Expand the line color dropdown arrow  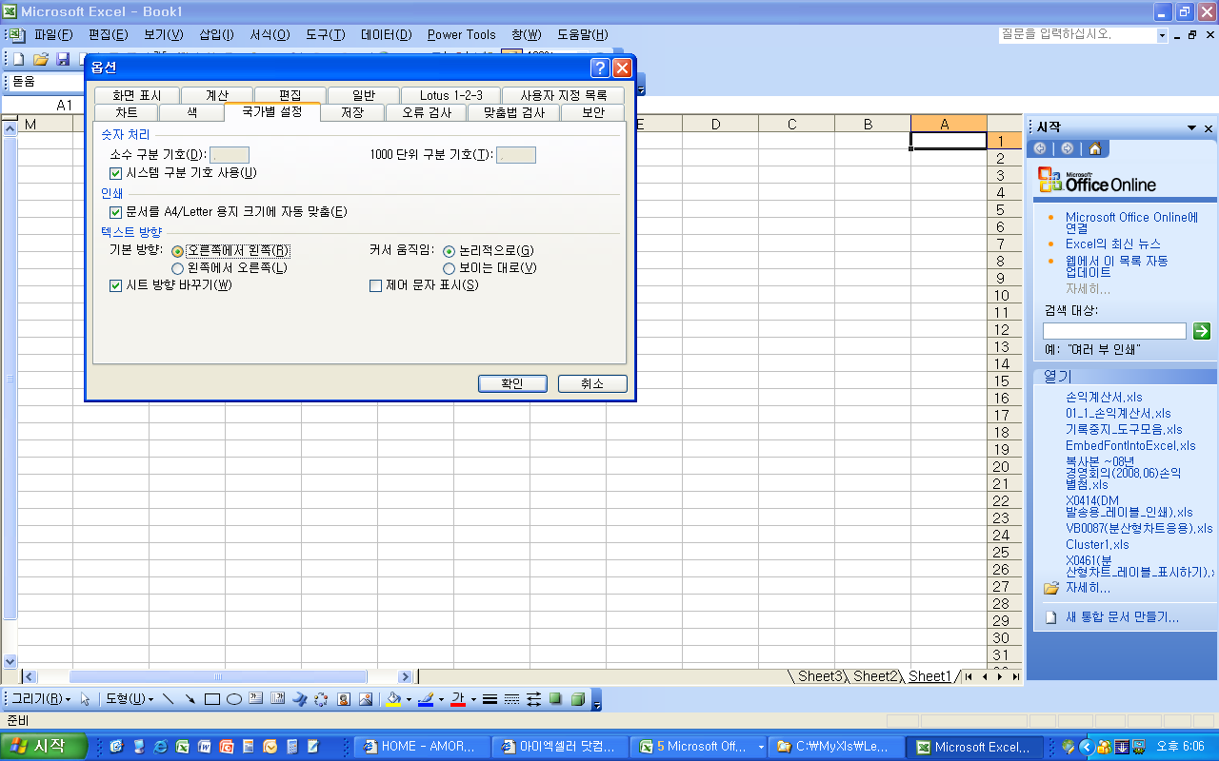coord(440,700)
